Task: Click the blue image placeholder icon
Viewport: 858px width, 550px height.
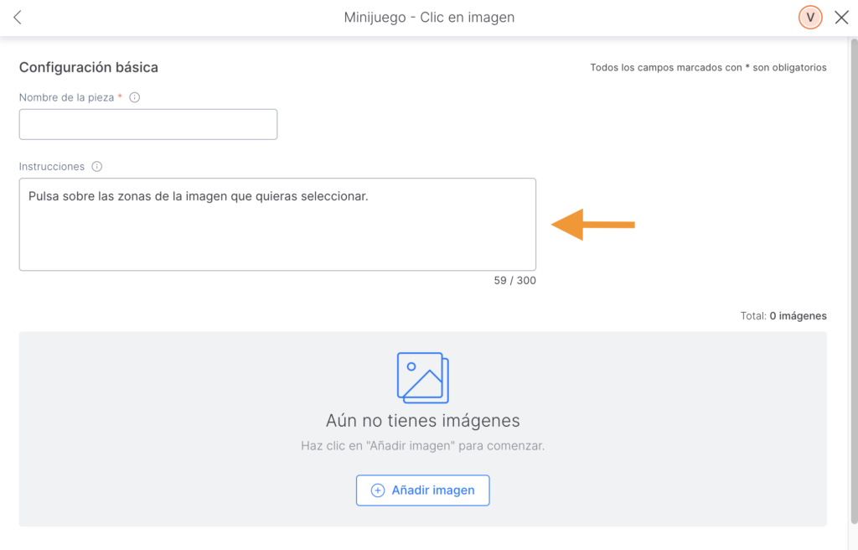Action: (x=422, y=377)
